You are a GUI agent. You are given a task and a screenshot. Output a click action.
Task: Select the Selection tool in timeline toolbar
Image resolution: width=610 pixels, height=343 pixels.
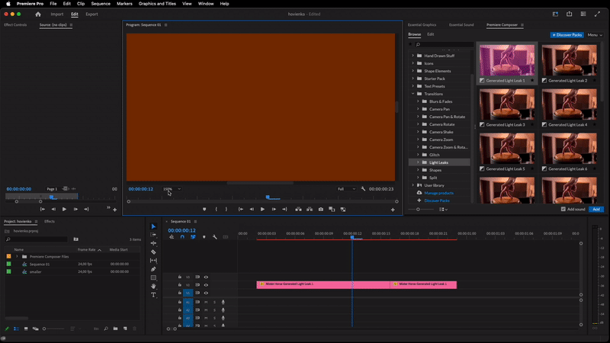click(x=153, y=226)
